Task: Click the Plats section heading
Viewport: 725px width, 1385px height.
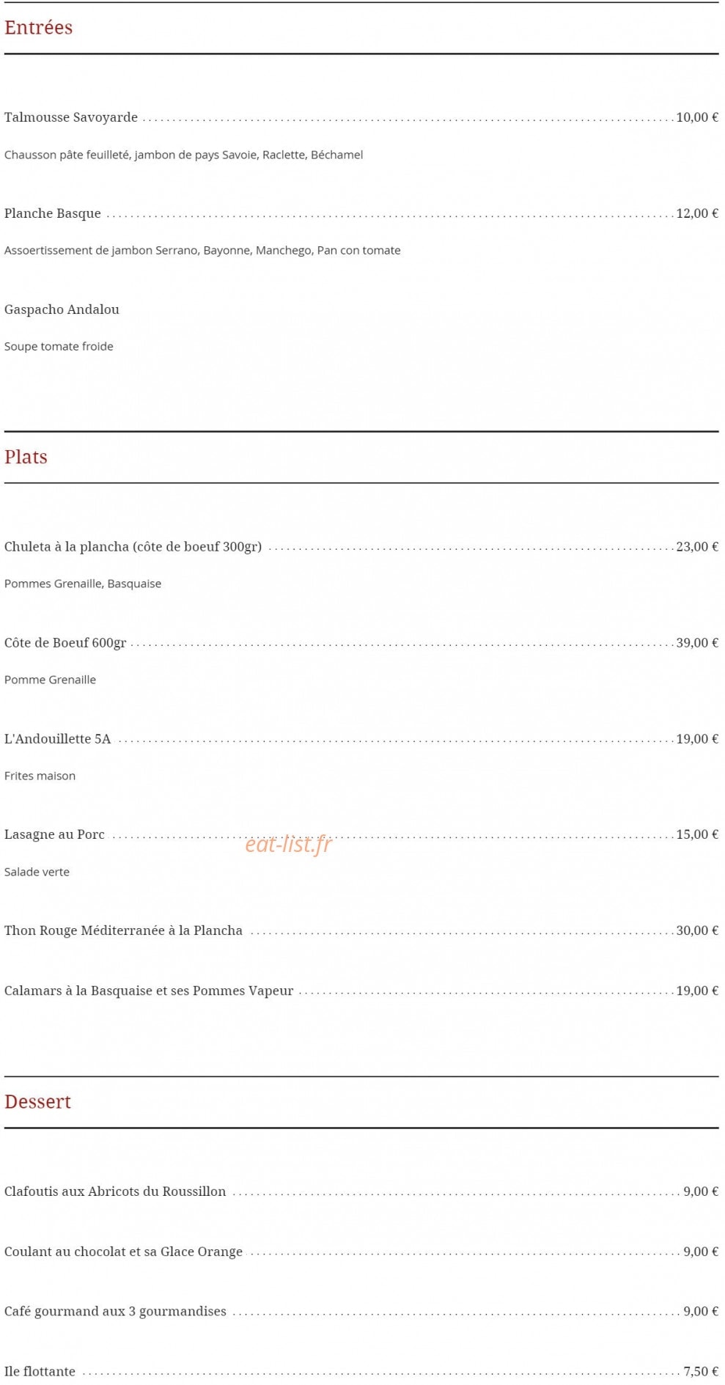Action: point(26,457)
